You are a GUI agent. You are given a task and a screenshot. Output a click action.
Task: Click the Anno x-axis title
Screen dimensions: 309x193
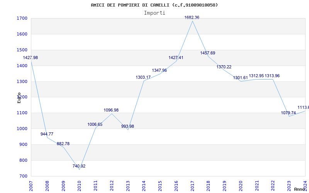point(300,189)
